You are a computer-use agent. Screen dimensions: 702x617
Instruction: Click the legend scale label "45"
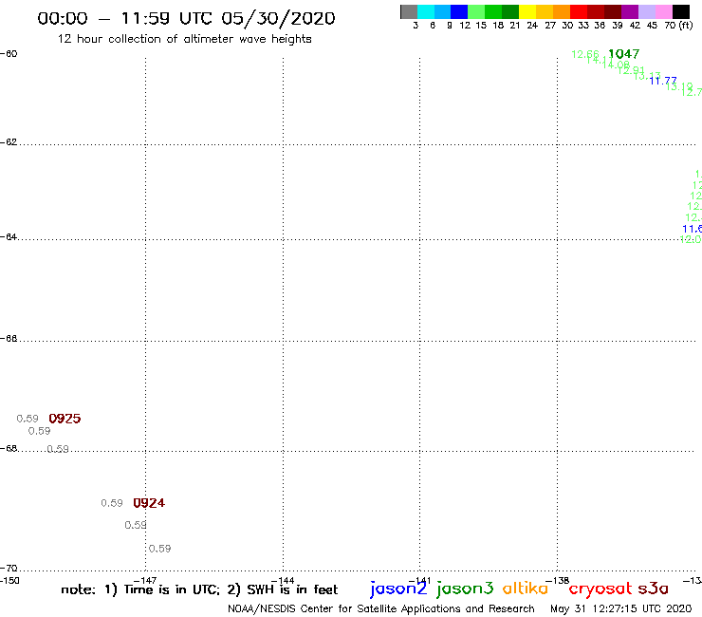coord(652,26)
